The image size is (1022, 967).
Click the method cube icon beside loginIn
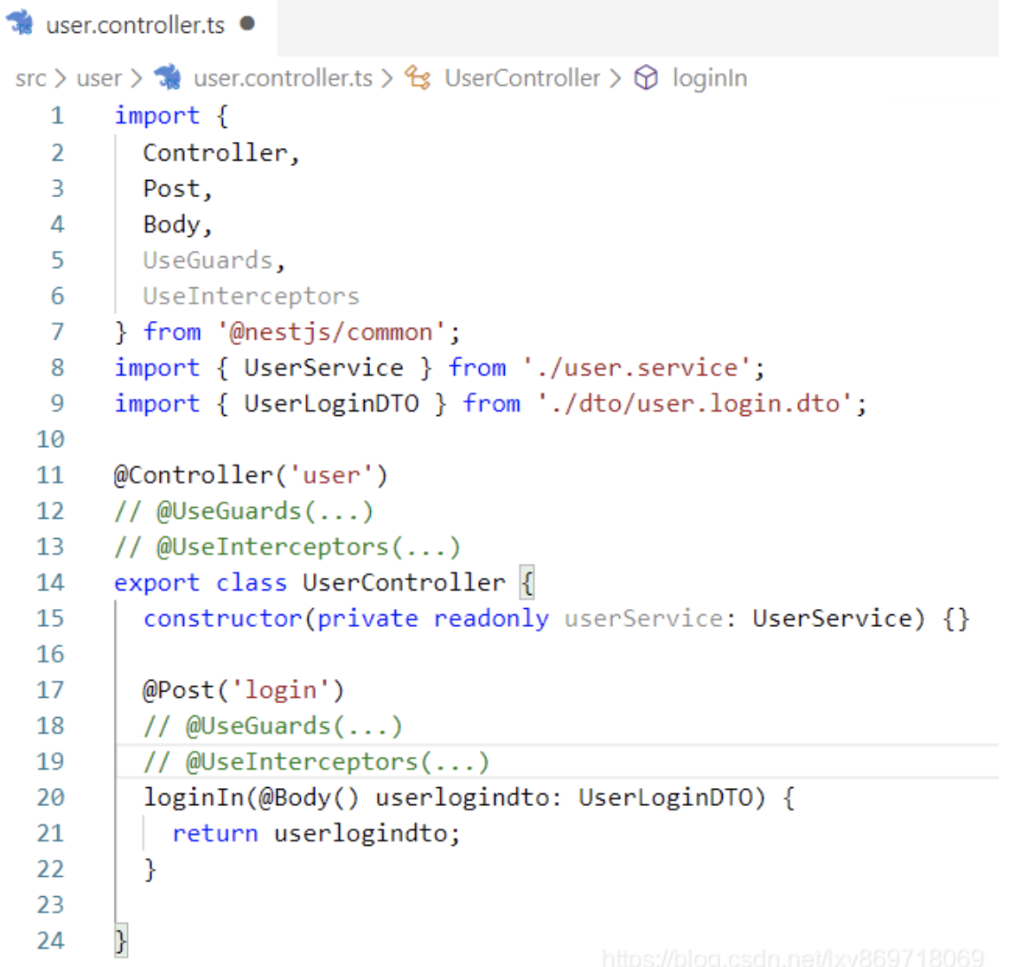(x=646, y=78)
